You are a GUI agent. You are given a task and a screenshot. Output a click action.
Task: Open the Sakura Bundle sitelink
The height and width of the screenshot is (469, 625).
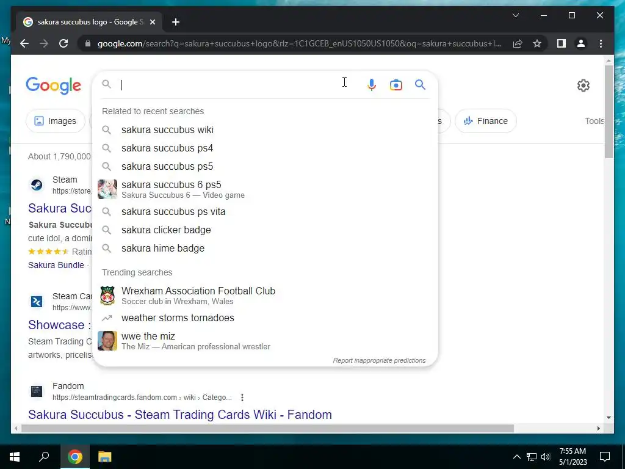(x=56, y=265)
